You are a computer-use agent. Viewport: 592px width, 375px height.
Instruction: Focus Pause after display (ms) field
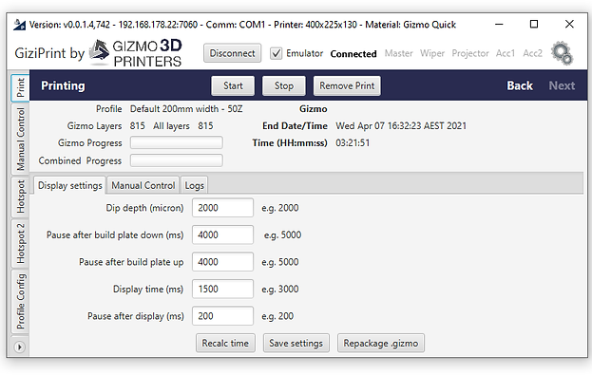coord(222,316)
